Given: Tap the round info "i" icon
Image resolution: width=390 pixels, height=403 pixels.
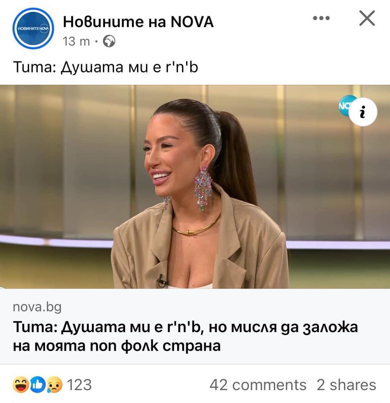Looking at the screenshot, I should (363, 112).
